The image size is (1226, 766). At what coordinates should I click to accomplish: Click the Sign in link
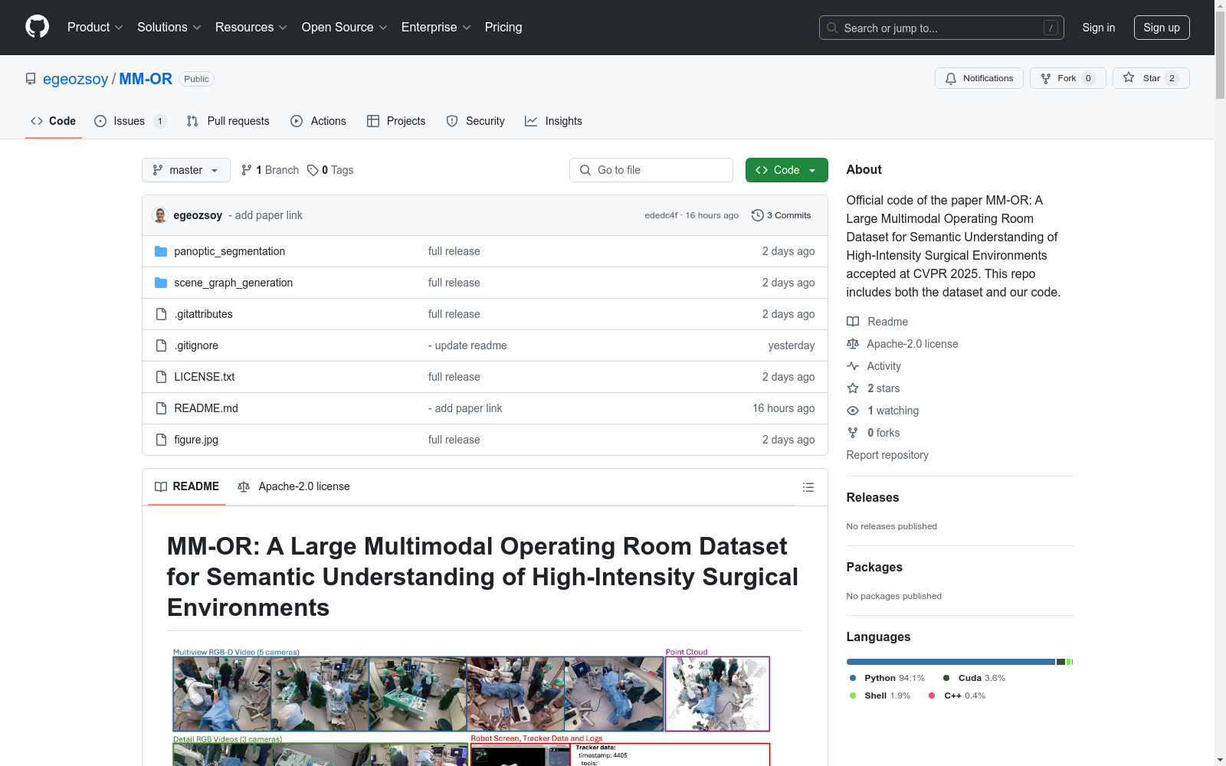click(1099, 28)
